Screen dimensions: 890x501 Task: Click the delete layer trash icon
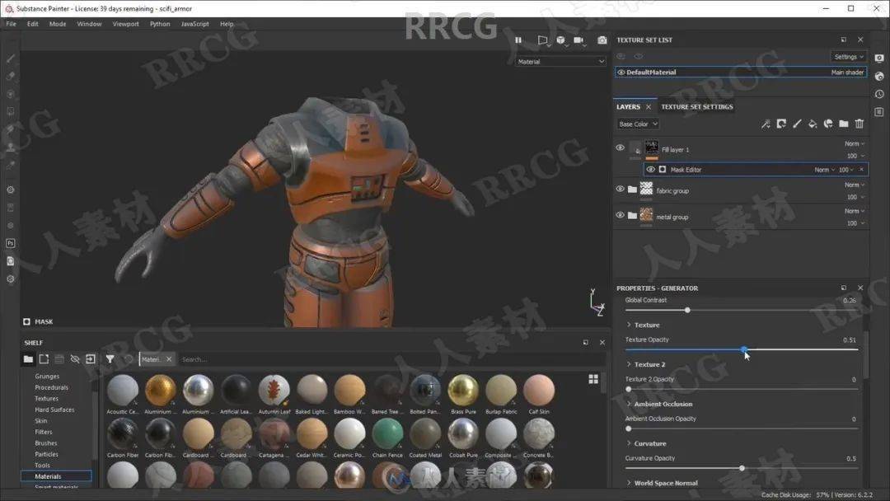pos(860,124)
